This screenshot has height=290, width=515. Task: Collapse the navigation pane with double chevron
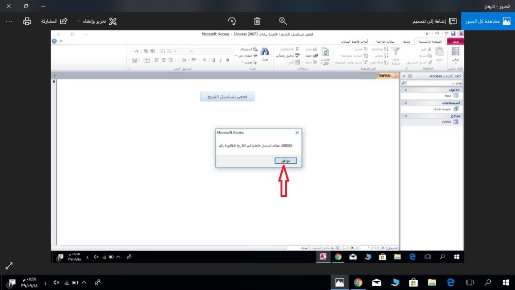pyautogui.click(x=404, y=76)
